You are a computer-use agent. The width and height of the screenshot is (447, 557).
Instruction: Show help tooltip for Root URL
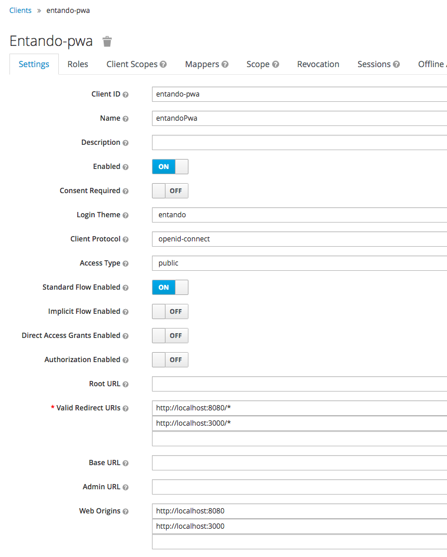pos(125,384)
